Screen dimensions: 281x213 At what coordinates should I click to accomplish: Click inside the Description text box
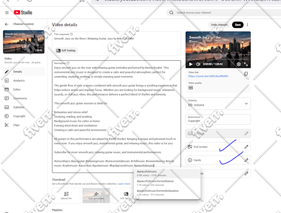coord(117,116)
